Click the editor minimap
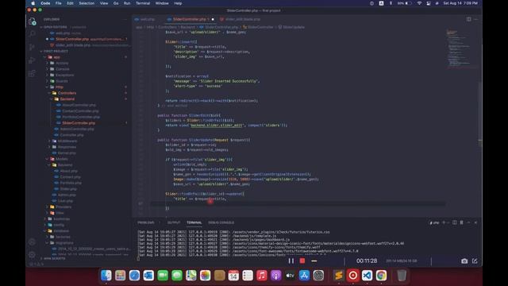Image resolution: width=508 pixels, height=286 pixels. point(461,48)
